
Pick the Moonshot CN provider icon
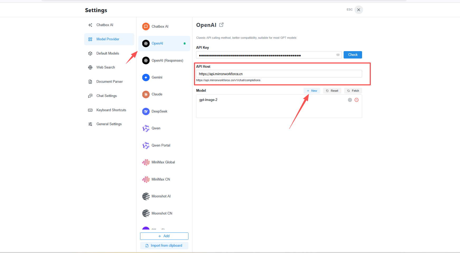coord(146,213)
